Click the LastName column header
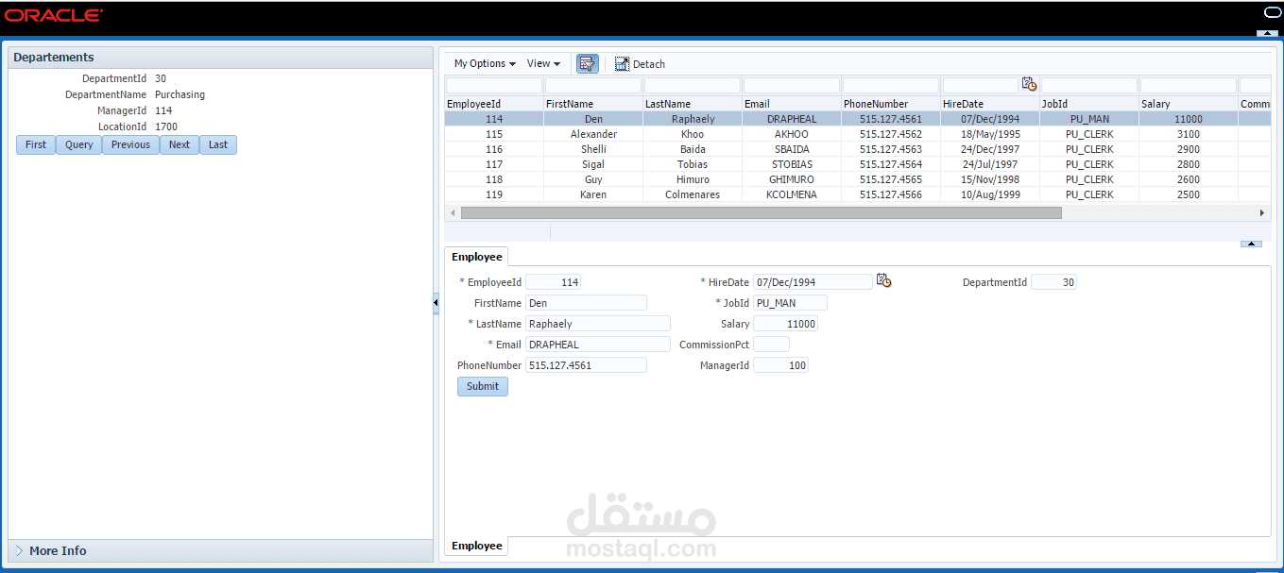Screen dimensions: 1284x573 point(693,104)
